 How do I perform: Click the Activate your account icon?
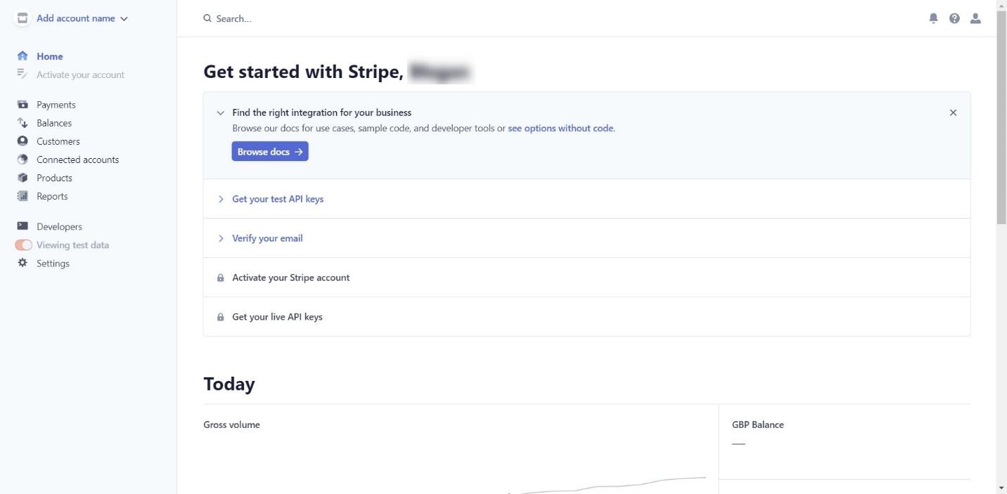[23, 74]
